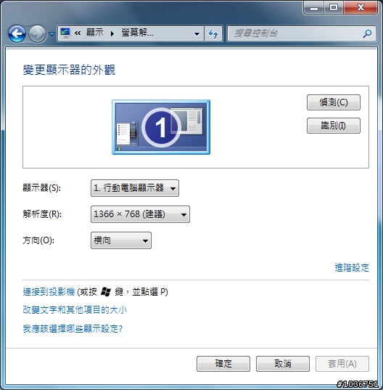Click the magnifier search icon
The width and height of the screenshot is (383, 390).
pos(367,33)
